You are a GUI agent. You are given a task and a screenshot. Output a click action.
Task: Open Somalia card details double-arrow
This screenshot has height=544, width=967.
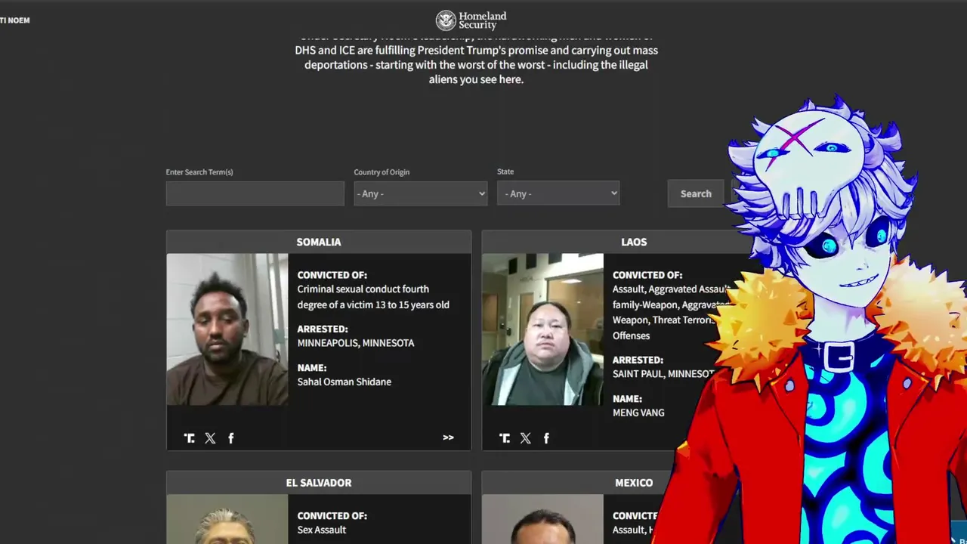[x=448, y=437]
